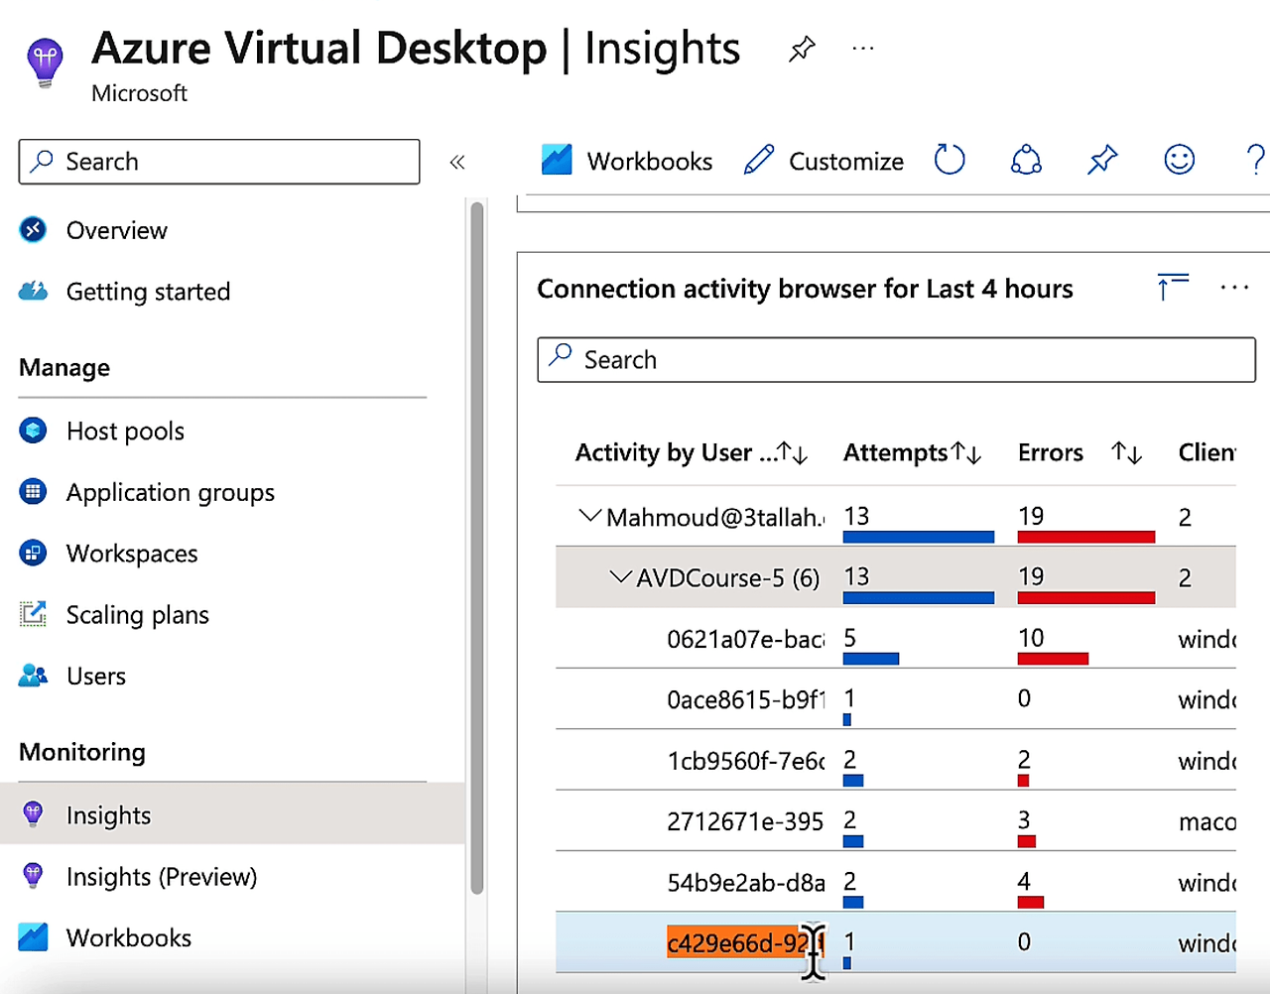Collapse the left navigation with double chevron
The height and width of the screenshot is (994, 1270).
[x=457, y=162]
